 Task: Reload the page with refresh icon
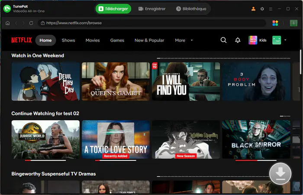click(31, 23)
